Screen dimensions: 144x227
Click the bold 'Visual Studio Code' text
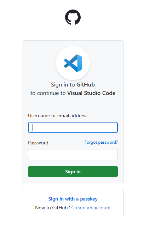(x=91, y=93)
